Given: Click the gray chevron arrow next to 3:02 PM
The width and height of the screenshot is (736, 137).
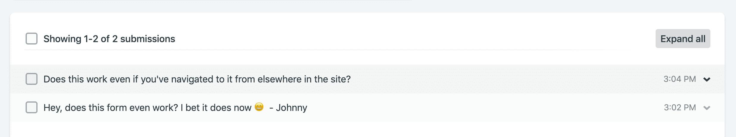Looking at the screenshot, I should (707, 108).
